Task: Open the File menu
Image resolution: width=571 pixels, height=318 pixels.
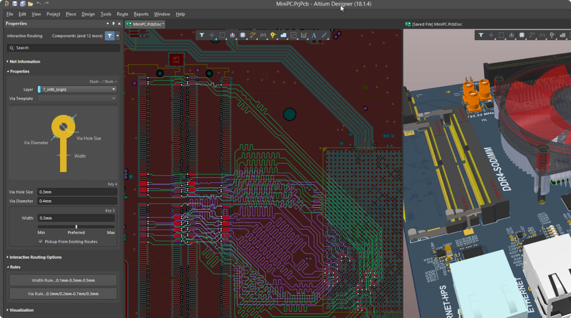Action: click(10, 14)
